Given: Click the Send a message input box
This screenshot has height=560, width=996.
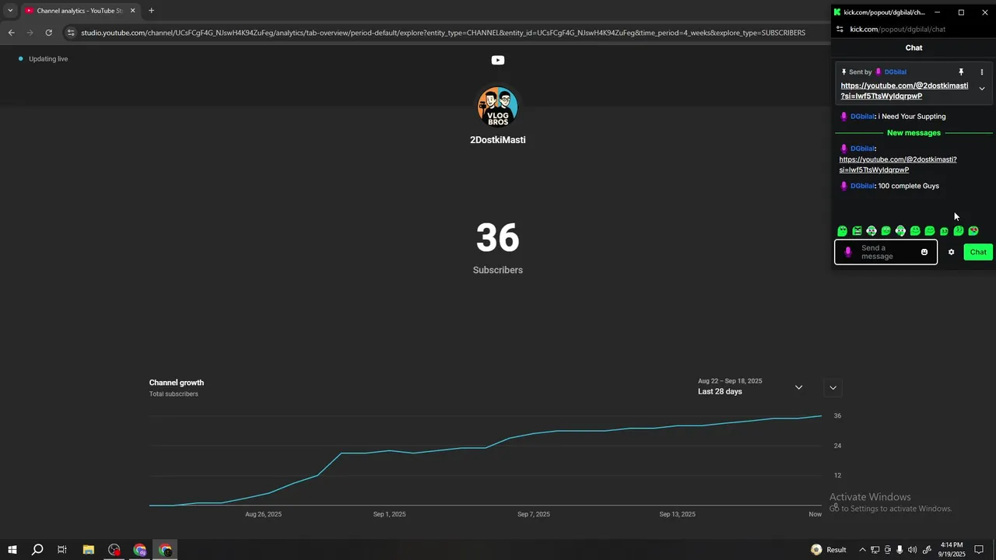Looking at the screenshot, I should [x=886, y=252].
